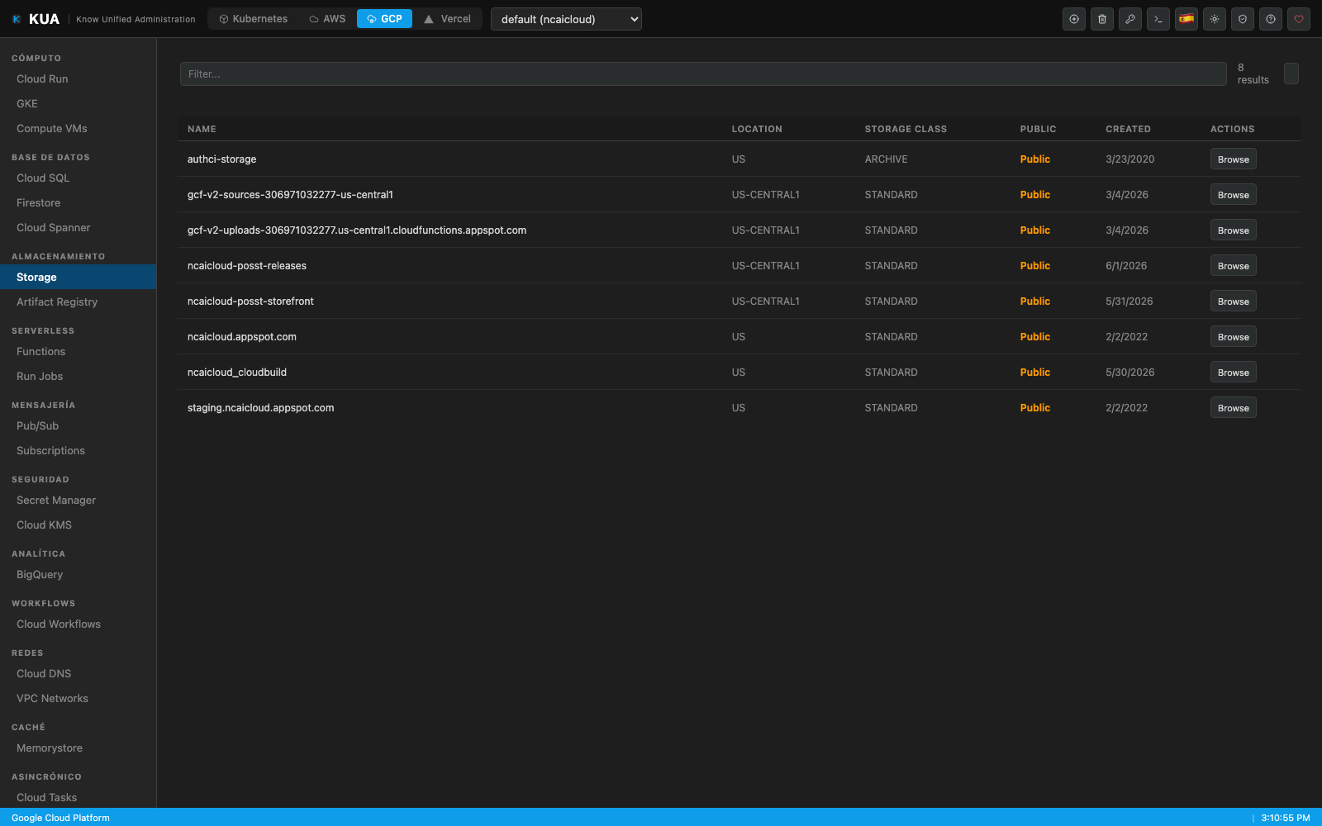Switch to the AWS tab
Image resolution: width=1322 pixels, height=826 pixels.
coord(327,19)
